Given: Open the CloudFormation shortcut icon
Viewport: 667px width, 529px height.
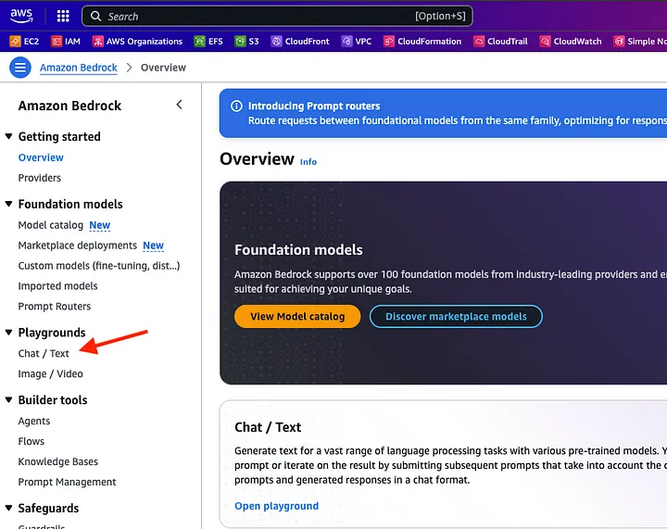Looking at the screenshot, I should click(x=389, y=42).
